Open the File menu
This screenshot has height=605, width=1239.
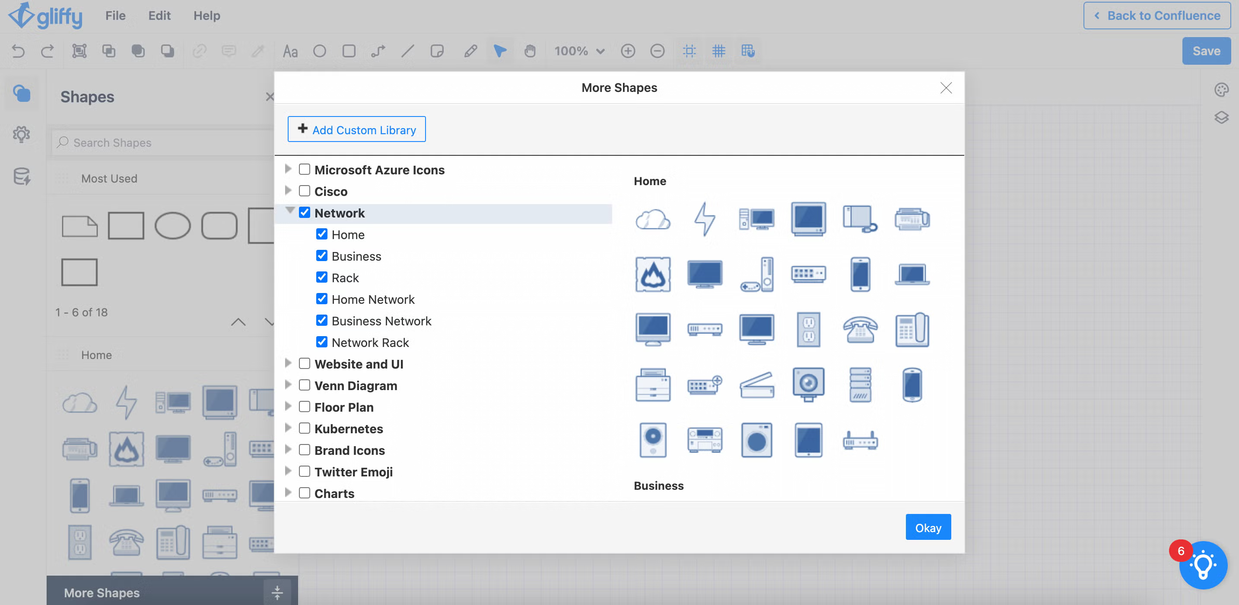115,16
